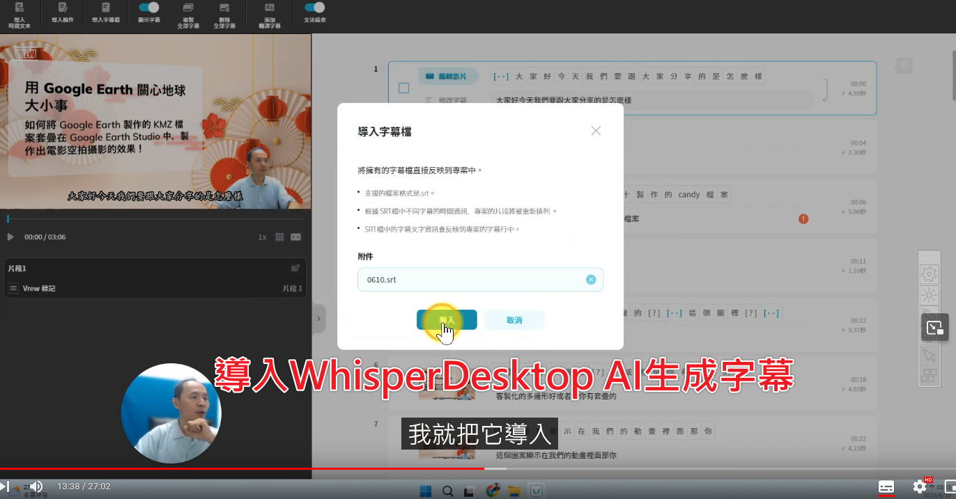Toggle YouTube subtitles CC button
956x499 pixels.
(x=886, y=486)
